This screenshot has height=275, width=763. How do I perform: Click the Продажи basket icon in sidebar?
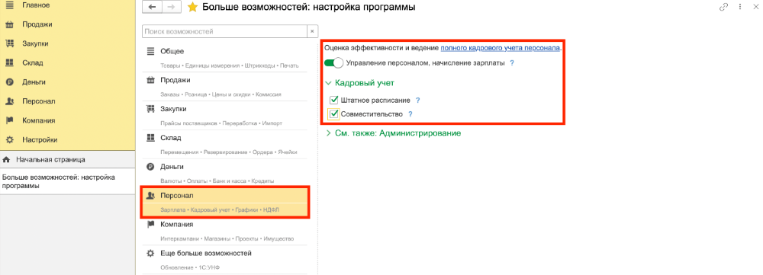point(9,24)
